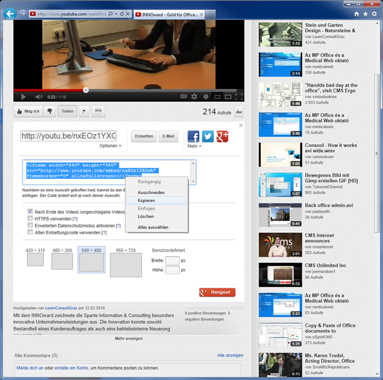Start a Google+ Hangout button
This screenshot has width=383, height=380.
pyautogui.click(x=217, y=292)
